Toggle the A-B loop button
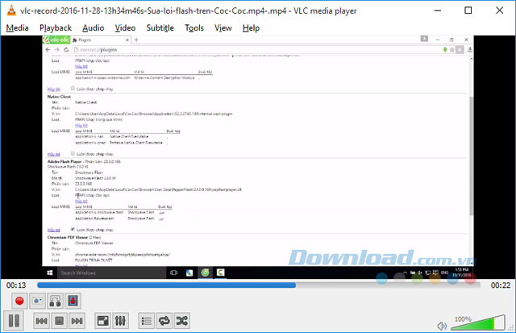 tap(55, 301)
